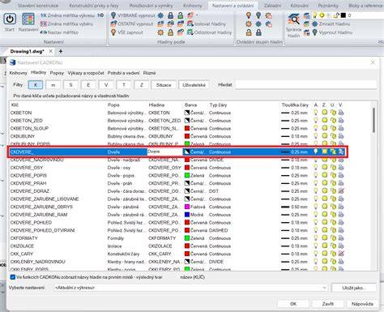Toggle lightbulb (A) for CKDVERE_OSY row
The width and height of the screenshot is (384, 312).
point(315,168)
